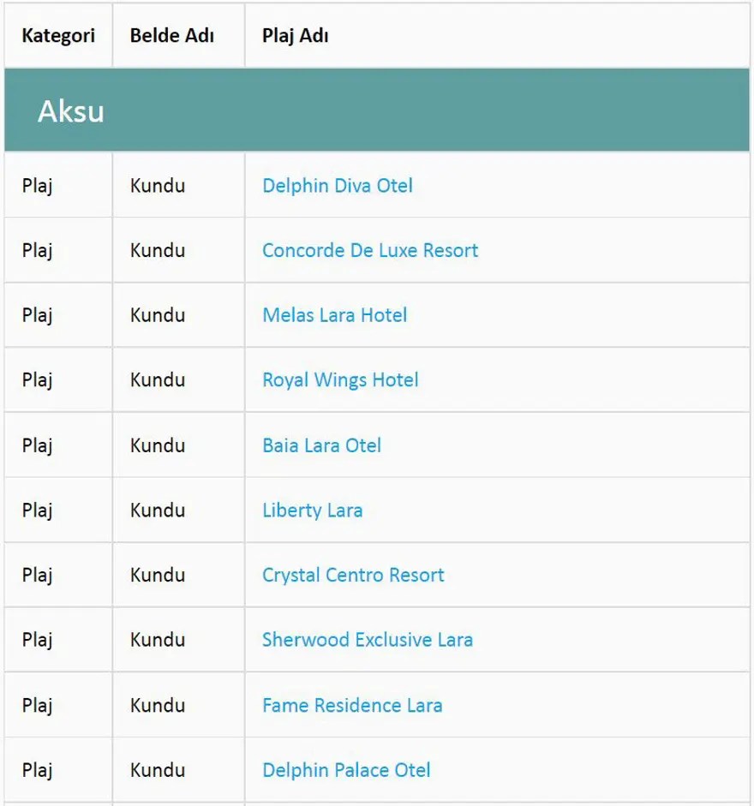Click Plaj cell in Royal Wings row
Viewport: 754px width, 806px height.
(38, 380)
